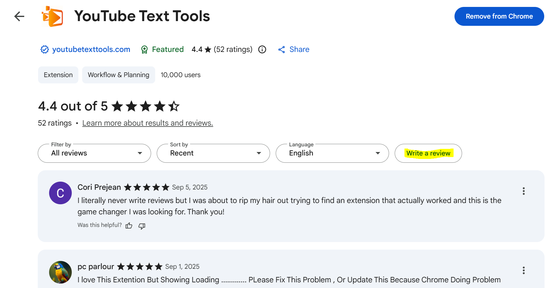Click the back arrow at the top left

tap(19, 16)
